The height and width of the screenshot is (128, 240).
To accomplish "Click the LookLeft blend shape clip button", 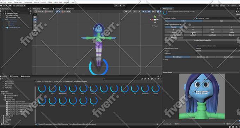I will click(193, 35).
